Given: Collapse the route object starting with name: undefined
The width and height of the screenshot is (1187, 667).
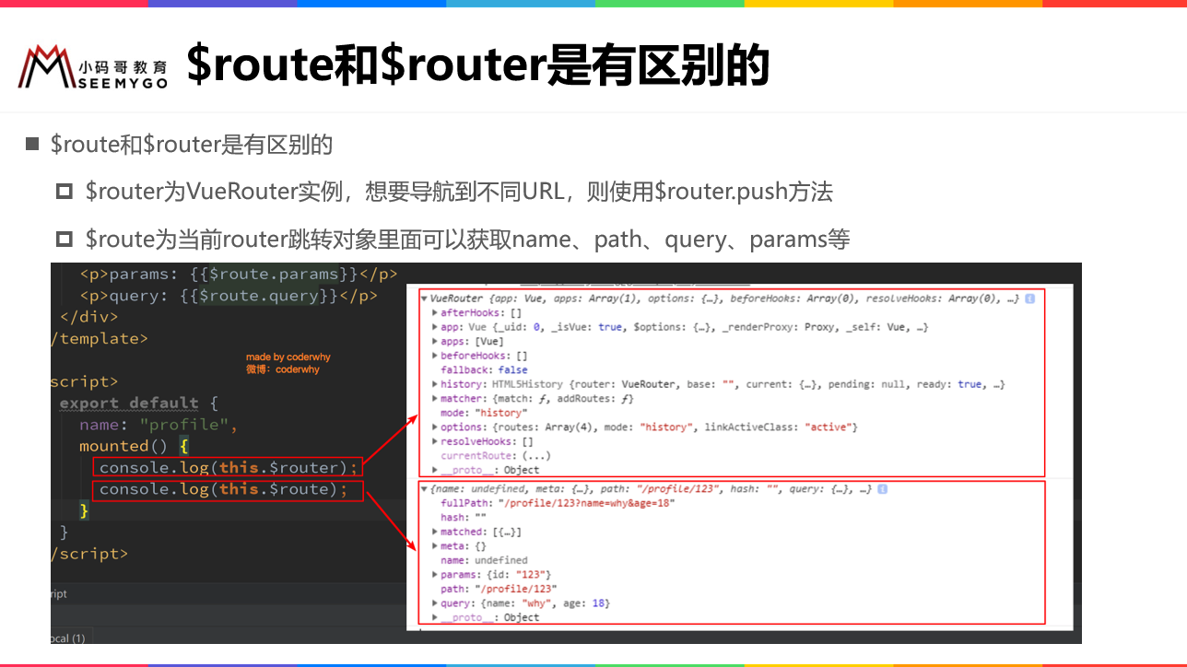Looking at the screenshot, I should pos(424,489).
